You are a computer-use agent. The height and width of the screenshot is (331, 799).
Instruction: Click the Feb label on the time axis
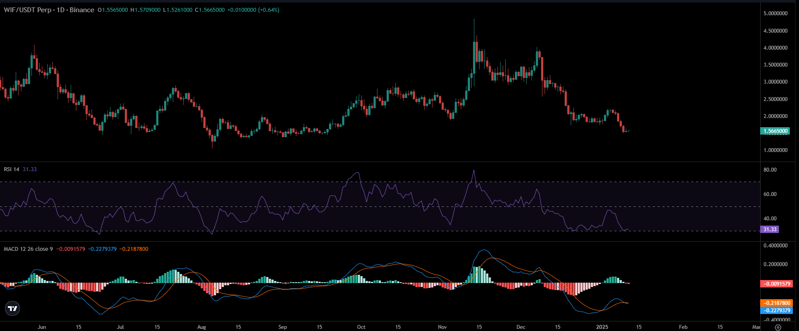point(683,327)
